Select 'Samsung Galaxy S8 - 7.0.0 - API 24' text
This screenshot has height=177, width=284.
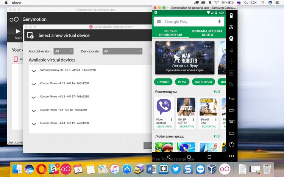click(x=68, y=70)
